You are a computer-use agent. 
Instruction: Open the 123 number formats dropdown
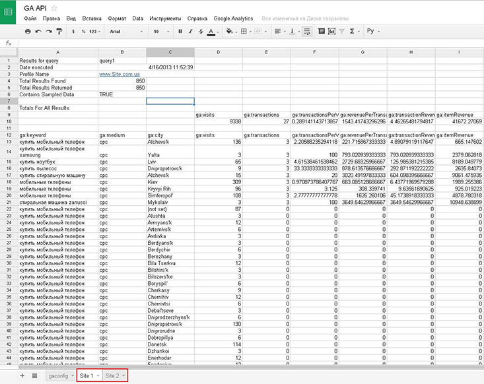[95, 32]
